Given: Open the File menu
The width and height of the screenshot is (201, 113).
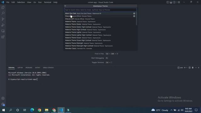Looking at the screenshot, I should 8,2.
